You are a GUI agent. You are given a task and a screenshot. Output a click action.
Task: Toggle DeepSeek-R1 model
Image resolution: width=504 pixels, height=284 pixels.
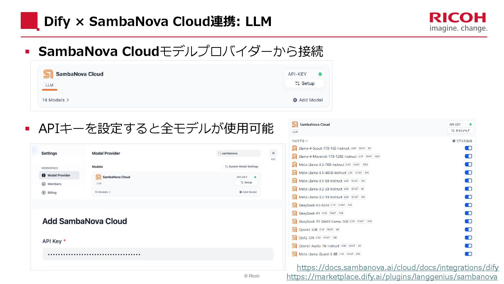[468, 213]
